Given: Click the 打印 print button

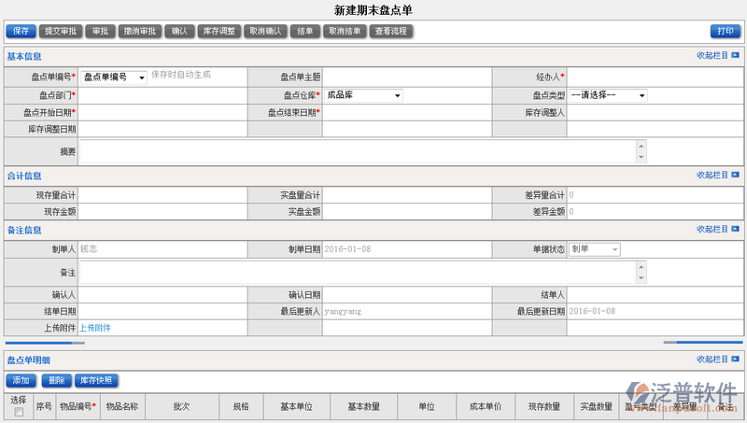Looking at the screenshot, I should [725, 31].
